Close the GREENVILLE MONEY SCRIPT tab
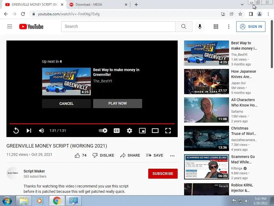The height and width of the screenshot is (206, 274). click(62, 5)
